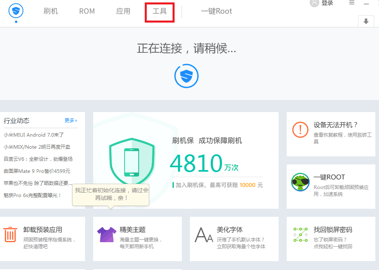The width and height of the screenshot is (379, 270).
Task: Open news 曲面屏Mate 9 Pro售价4599元
Action: click(x=37, y=171)
